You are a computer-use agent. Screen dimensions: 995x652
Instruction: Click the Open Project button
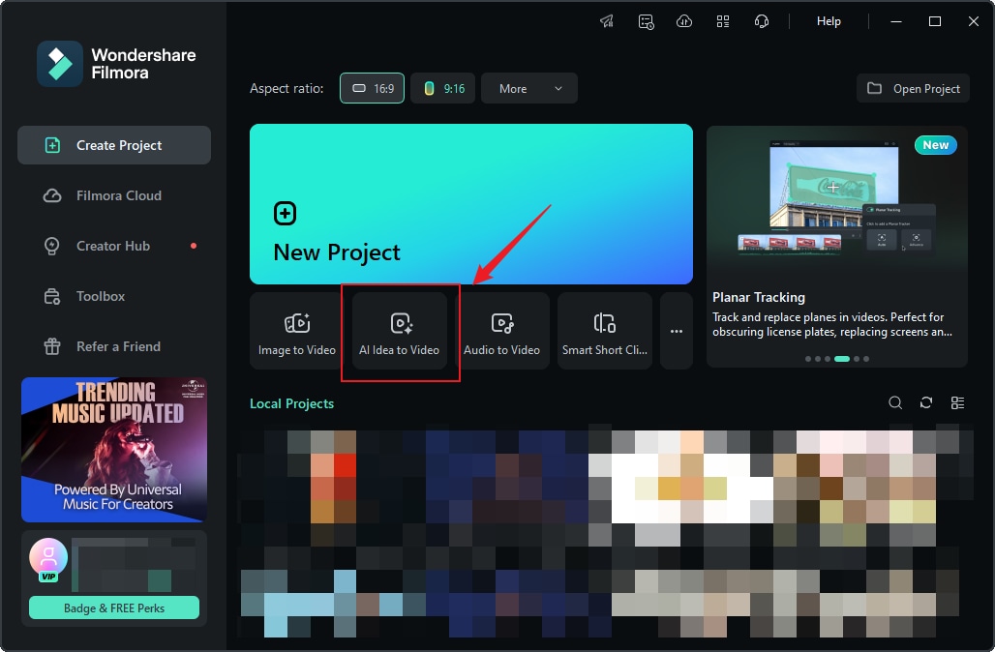click(913, 89)
